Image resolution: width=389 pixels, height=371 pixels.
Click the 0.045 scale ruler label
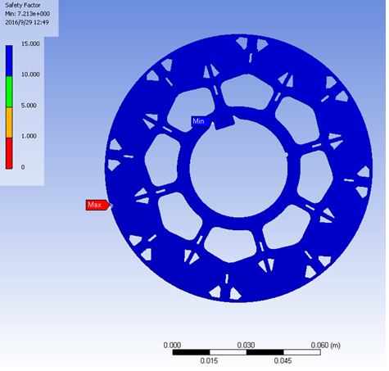click(x=283, y=361)
